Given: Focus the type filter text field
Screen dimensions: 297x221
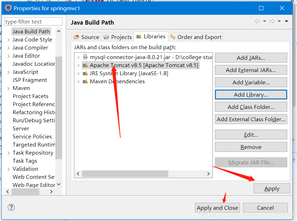Looking at the screenshot, I should click(33, 22).
